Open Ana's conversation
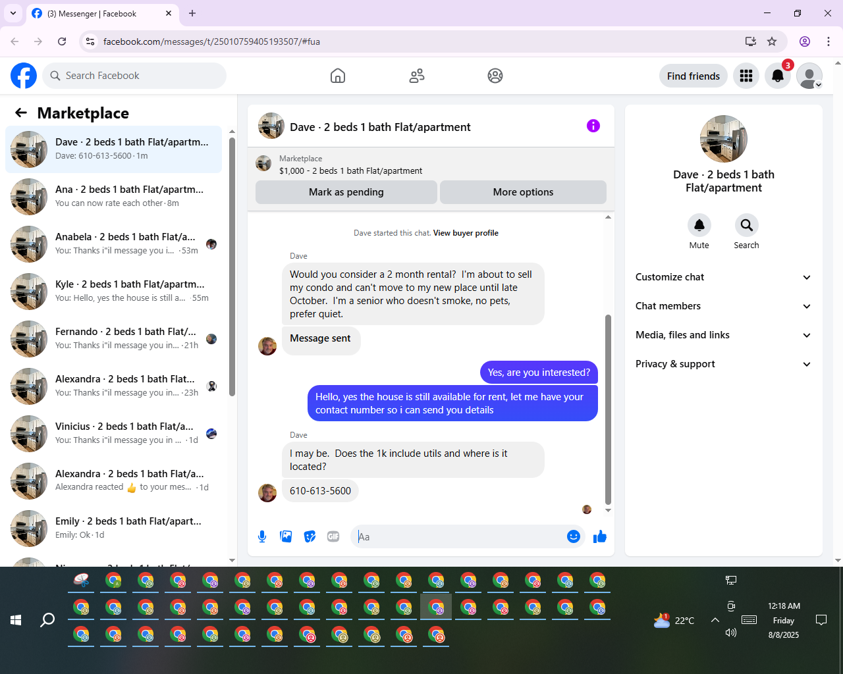The width and height of the screenshot is (843, 674). 113,197
